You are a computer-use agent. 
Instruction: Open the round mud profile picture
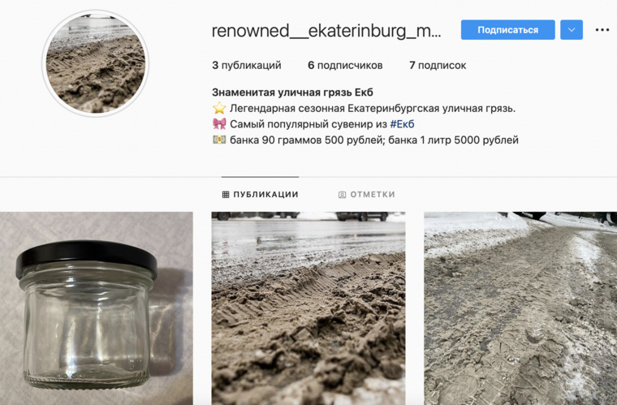96,63
